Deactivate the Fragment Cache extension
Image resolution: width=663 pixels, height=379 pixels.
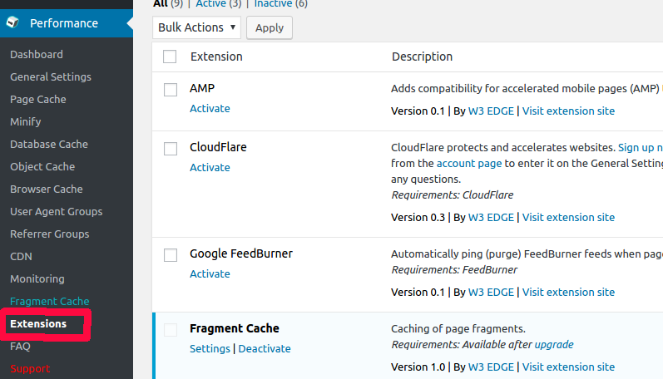click(265, 349)
